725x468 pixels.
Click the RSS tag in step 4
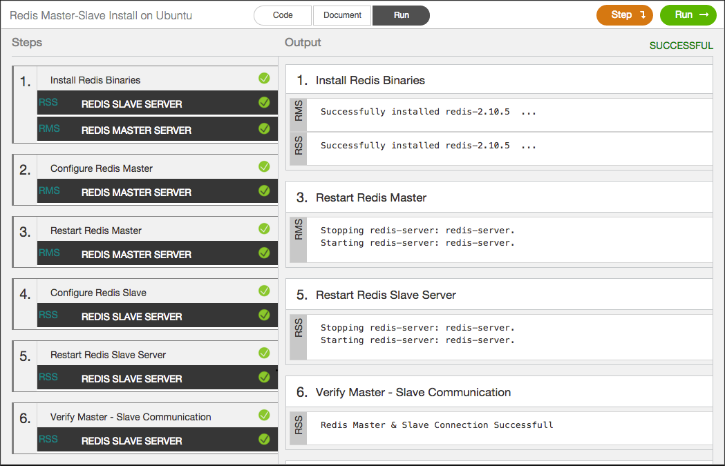[48, 315]
